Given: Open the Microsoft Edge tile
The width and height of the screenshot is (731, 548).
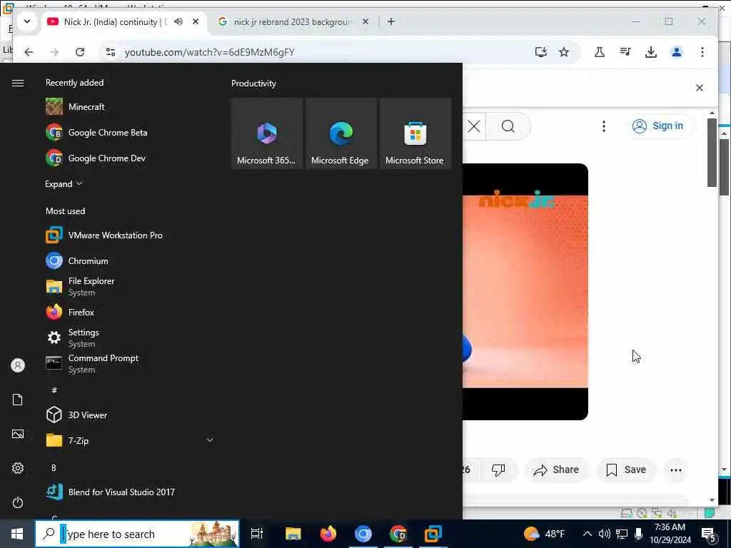Looking at the screenshot, I should pyautogui.click(x=341, y=133).
